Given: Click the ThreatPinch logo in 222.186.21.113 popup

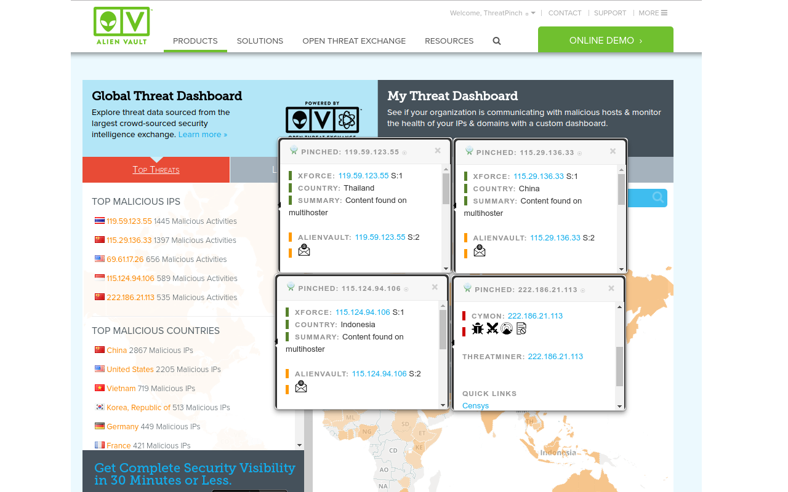Looking at the screenshot, I should pyautogui.click(x=468, y=288).
